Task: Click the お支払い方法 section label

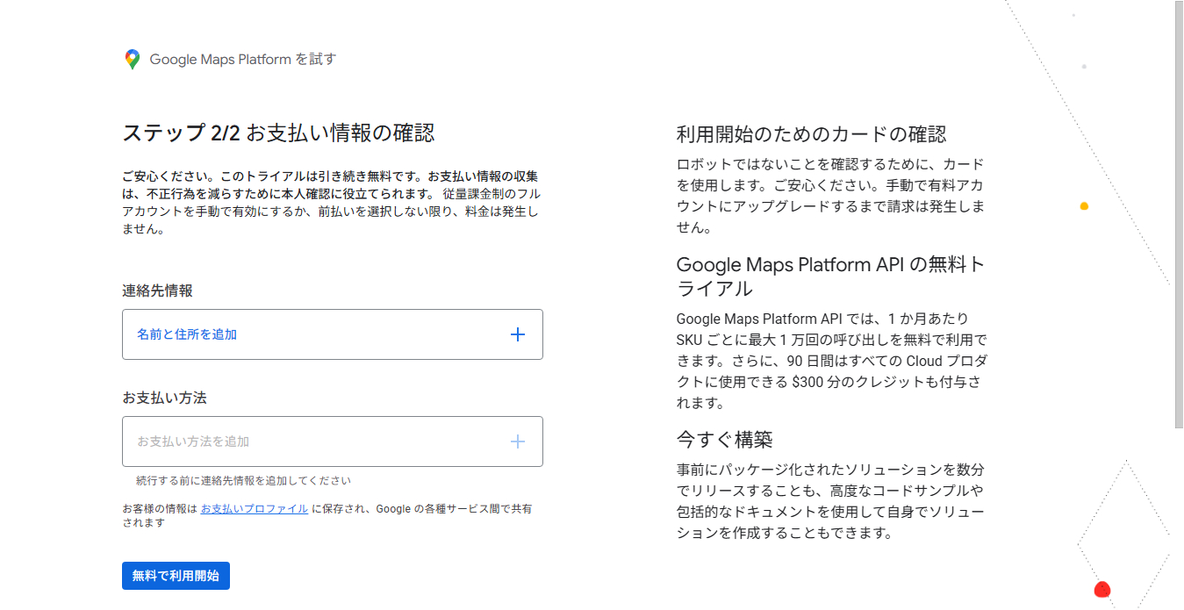Action: pos(164,398)
